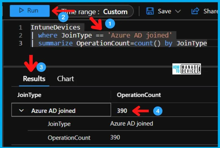Run the query with the Run button
The height and width of the screenshot is (148, 220).
click(x=30, y=11)
